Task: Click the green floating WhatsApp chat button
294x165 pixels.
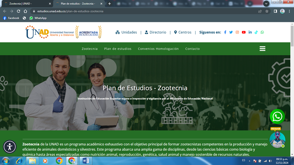Action: (x=277, y=117)
